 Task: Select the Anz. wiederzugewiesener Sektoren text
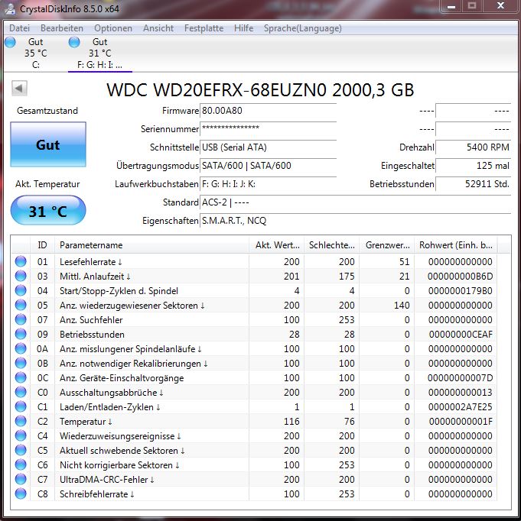click(132, 306)
